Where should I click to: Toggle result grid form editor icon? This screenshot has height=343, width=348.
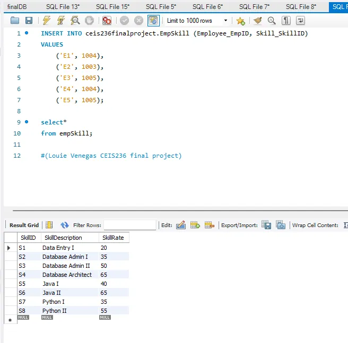(49, 225)
